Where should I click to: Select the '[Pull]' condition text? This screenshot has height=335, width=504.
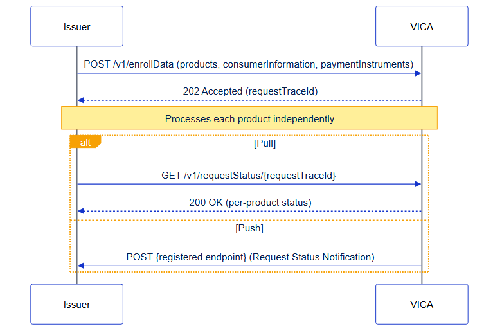click(265, 143)
